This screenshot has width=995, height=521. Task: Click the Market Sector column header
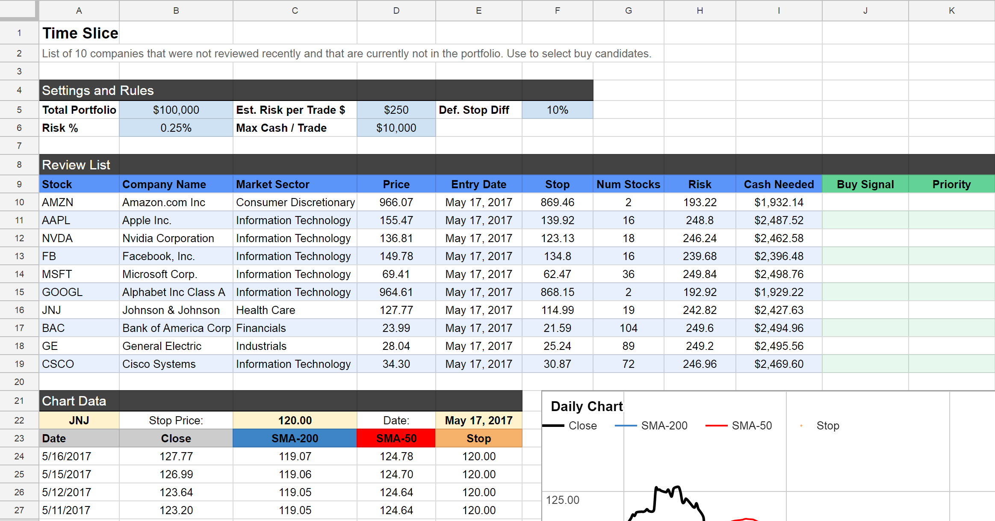click(x=295, y=184)
